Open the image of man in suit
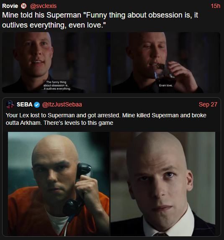 tap(163, 184)
